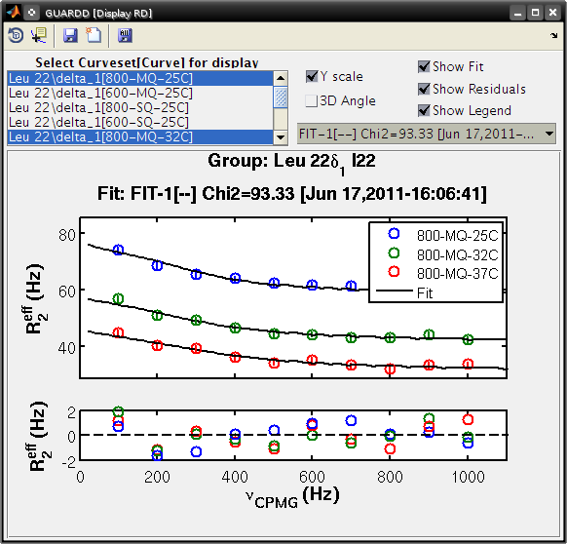Click the curve list scrollbar thumb
The height and width of the screenshot is (544, 567).
click(281, 97)
